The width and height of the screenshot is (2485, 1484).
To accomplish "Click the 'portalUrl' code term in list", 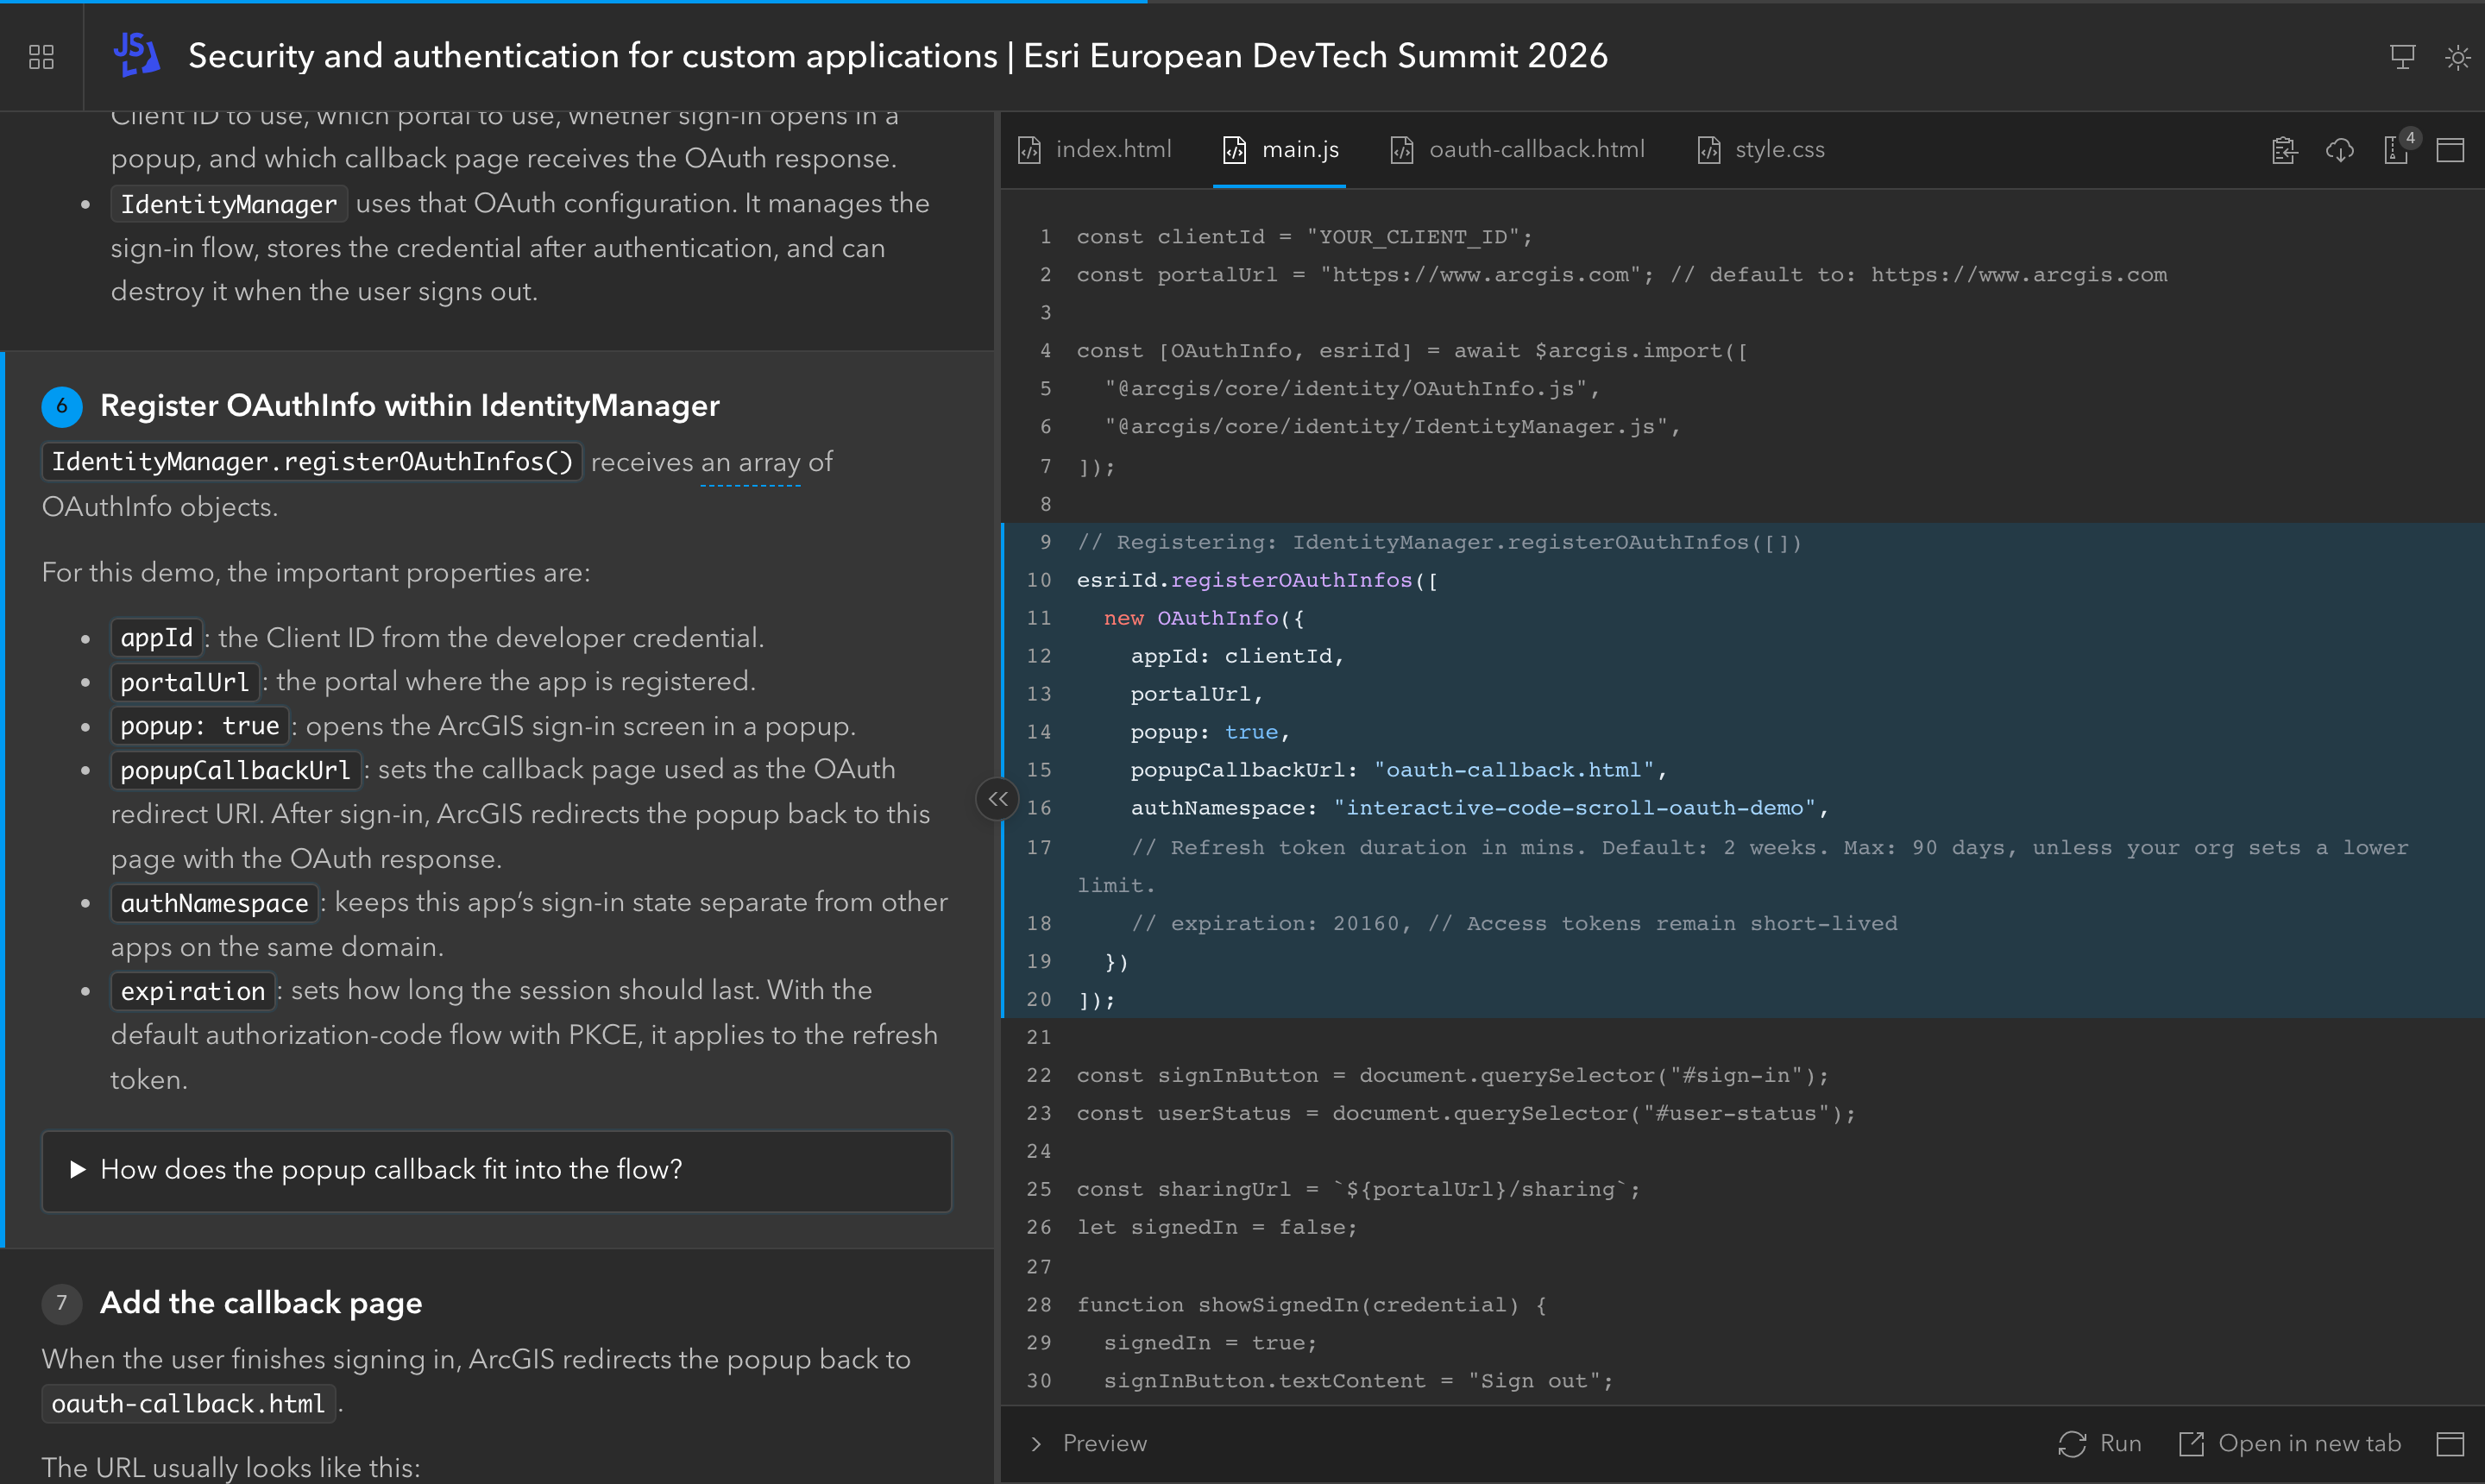I will 184,682.
